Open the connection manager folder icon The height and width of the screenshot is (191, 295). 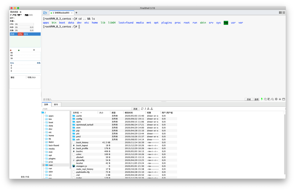(x=45, y=13)
